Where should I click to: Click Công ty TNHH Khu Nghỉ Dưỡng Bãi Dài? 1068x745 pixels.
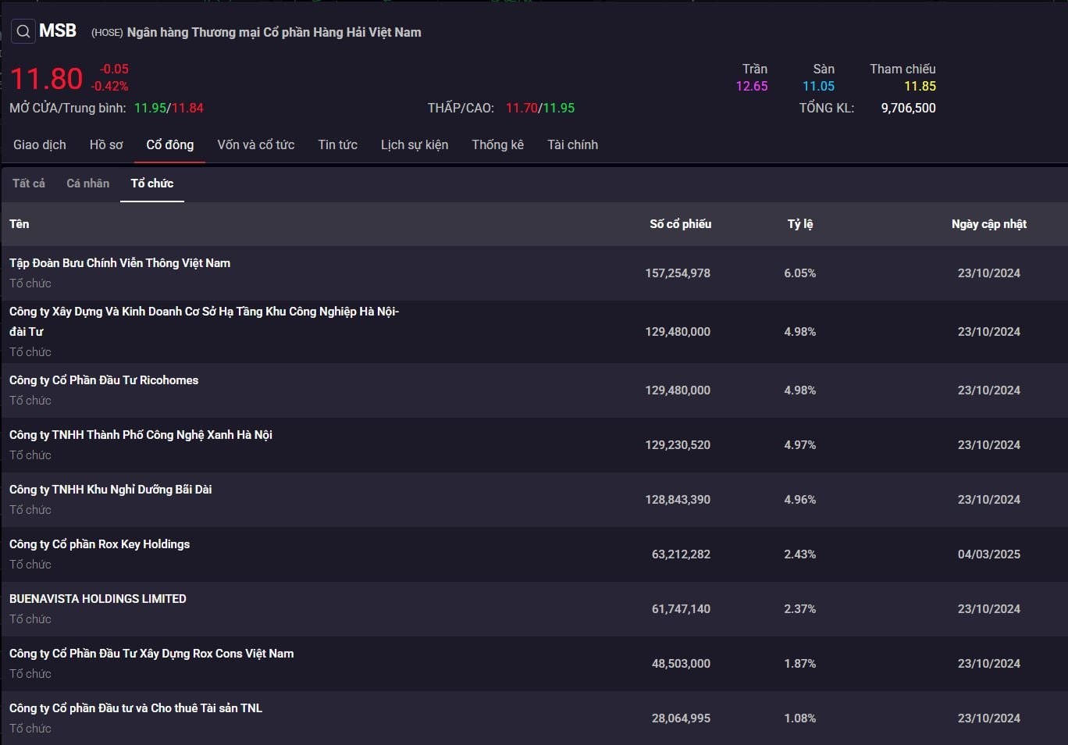110,490
